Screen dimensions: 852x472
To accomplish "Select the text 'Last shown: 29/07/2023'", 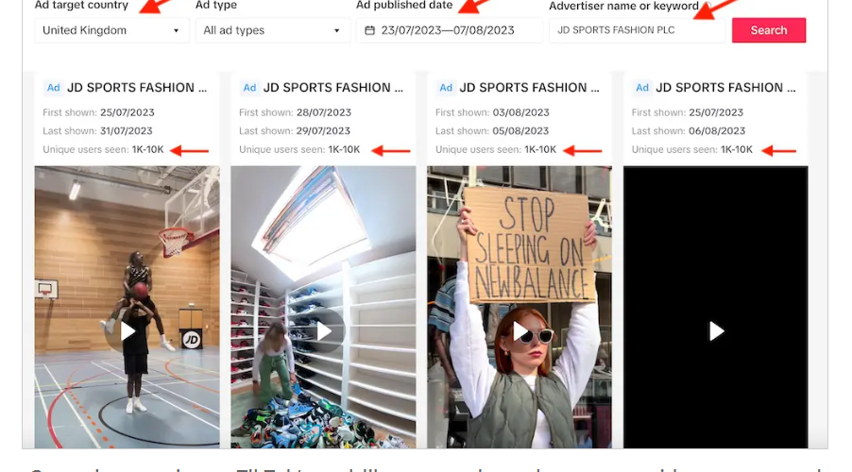I will click(295, 131).
